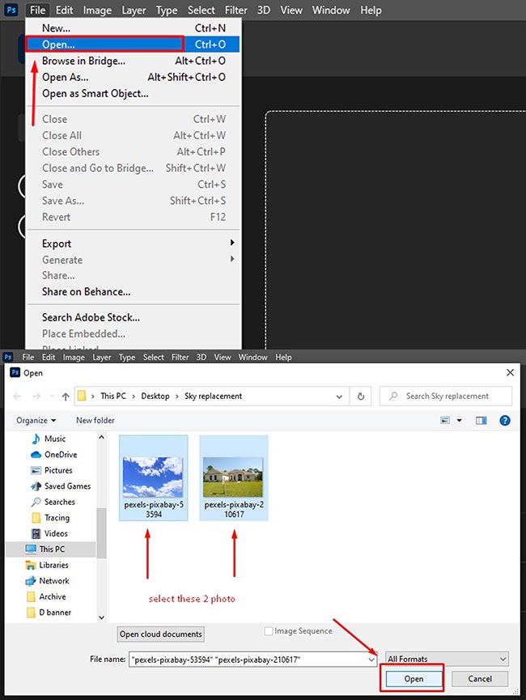
Task: Expand the All Formats dropdown
Action: point(446,660)
